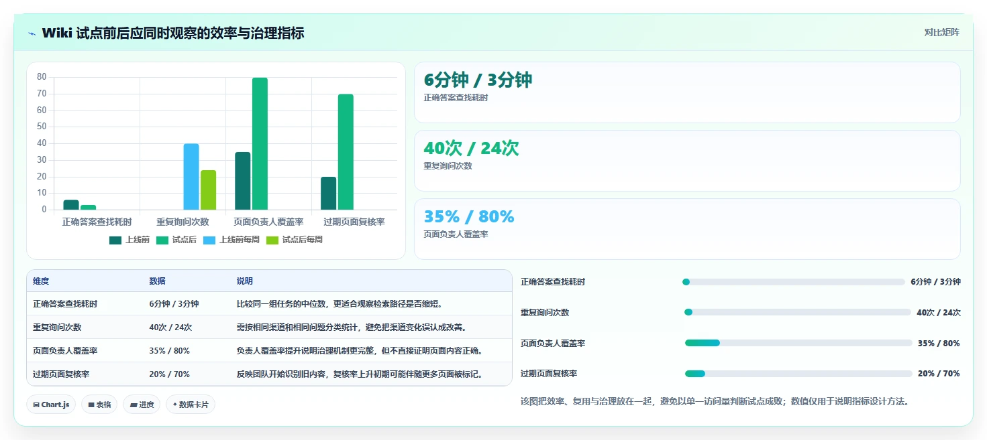Click the 正确答案查找耗时 x-axis label
Screen dimensions: 987x440
point(97,222)
